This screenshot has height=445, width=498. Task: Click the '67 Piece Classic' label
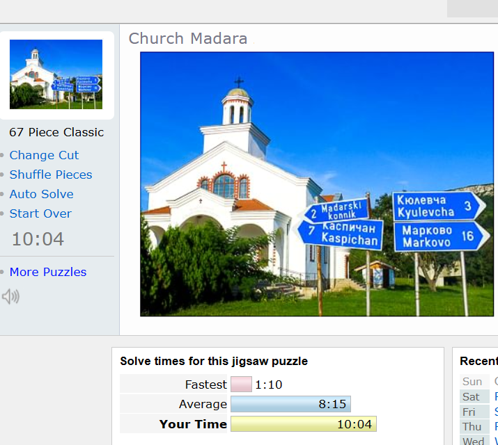(x=56, y=132)
